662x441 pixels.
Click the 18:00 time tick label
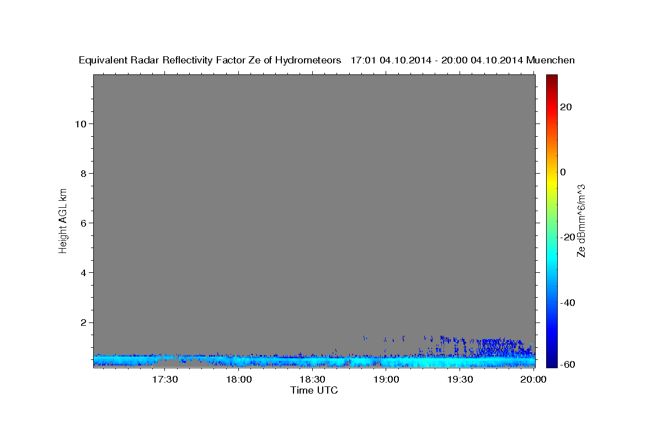coord(239,380)
